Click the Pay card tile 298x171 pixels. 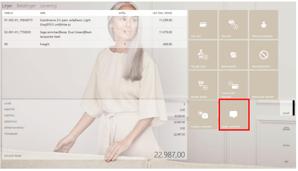pyautogui.click(x=203, y=25)
